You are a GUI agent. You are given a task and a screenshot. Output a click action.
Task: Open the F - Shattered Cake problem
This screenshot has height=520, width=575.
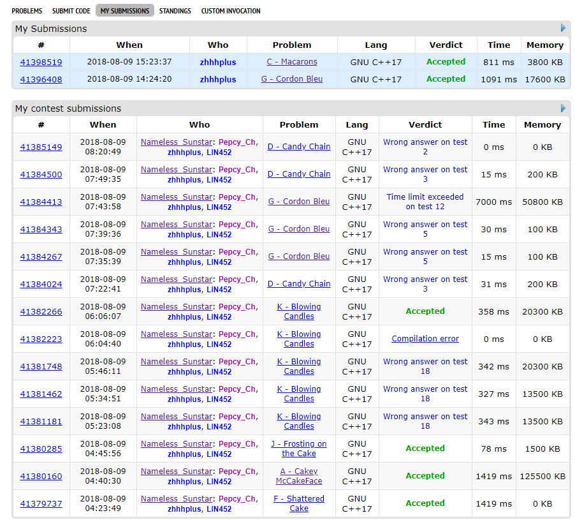[x=299, y=503]
